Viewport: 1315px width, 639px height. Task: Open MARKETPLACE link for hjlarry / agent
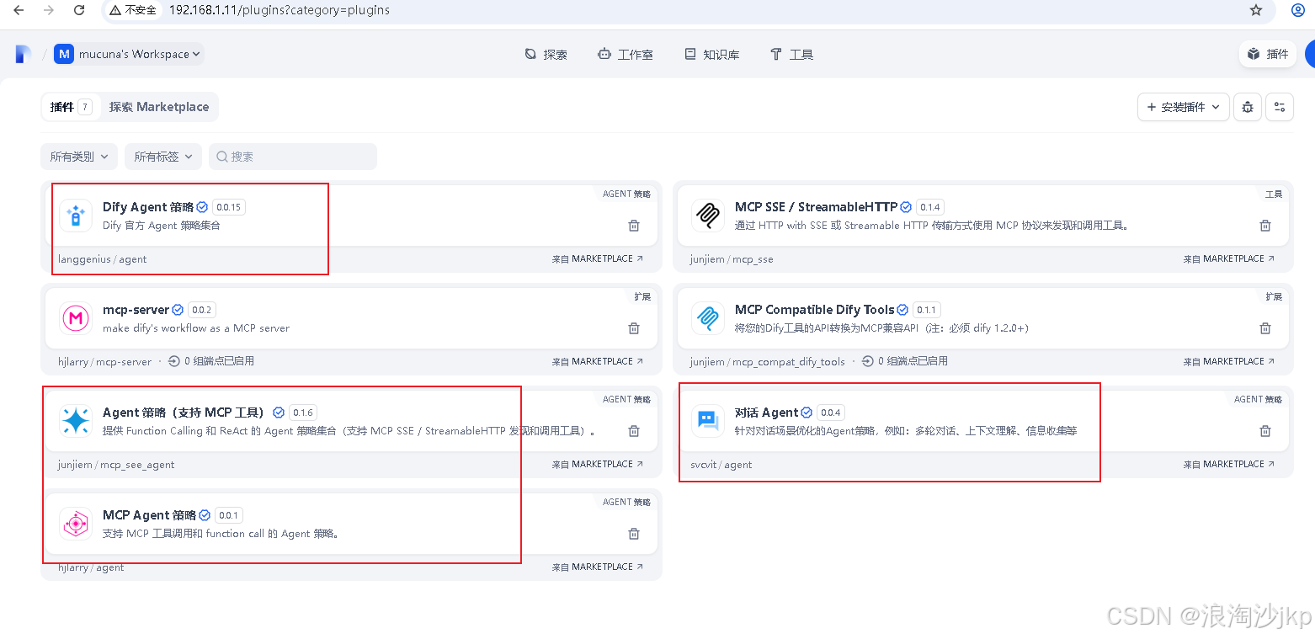pyautogui.click(x=598, y=567)
